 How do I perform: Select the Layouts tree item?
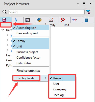point(9,55)
